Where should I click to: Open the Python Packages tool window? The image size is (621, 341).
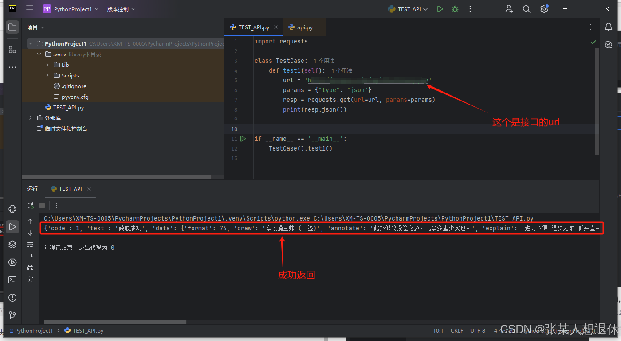pyautogui.click(x=12, y=209)
